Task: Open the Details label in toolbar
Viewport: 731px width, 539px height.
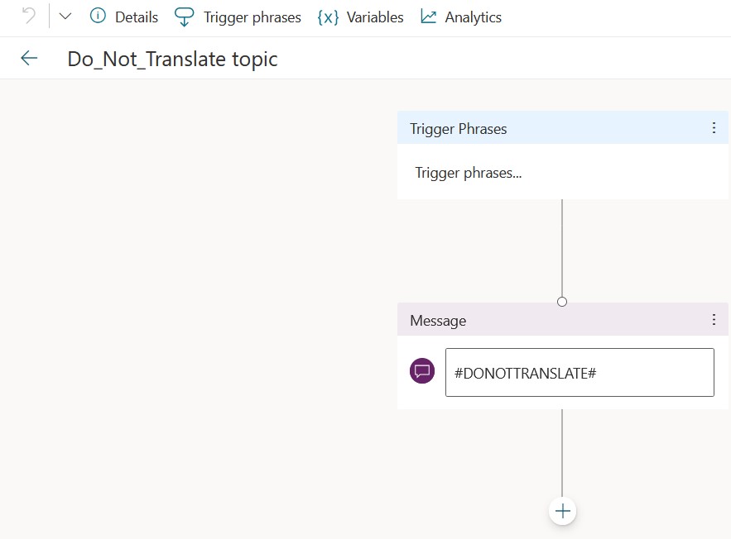Action: [x=137, y=17]
